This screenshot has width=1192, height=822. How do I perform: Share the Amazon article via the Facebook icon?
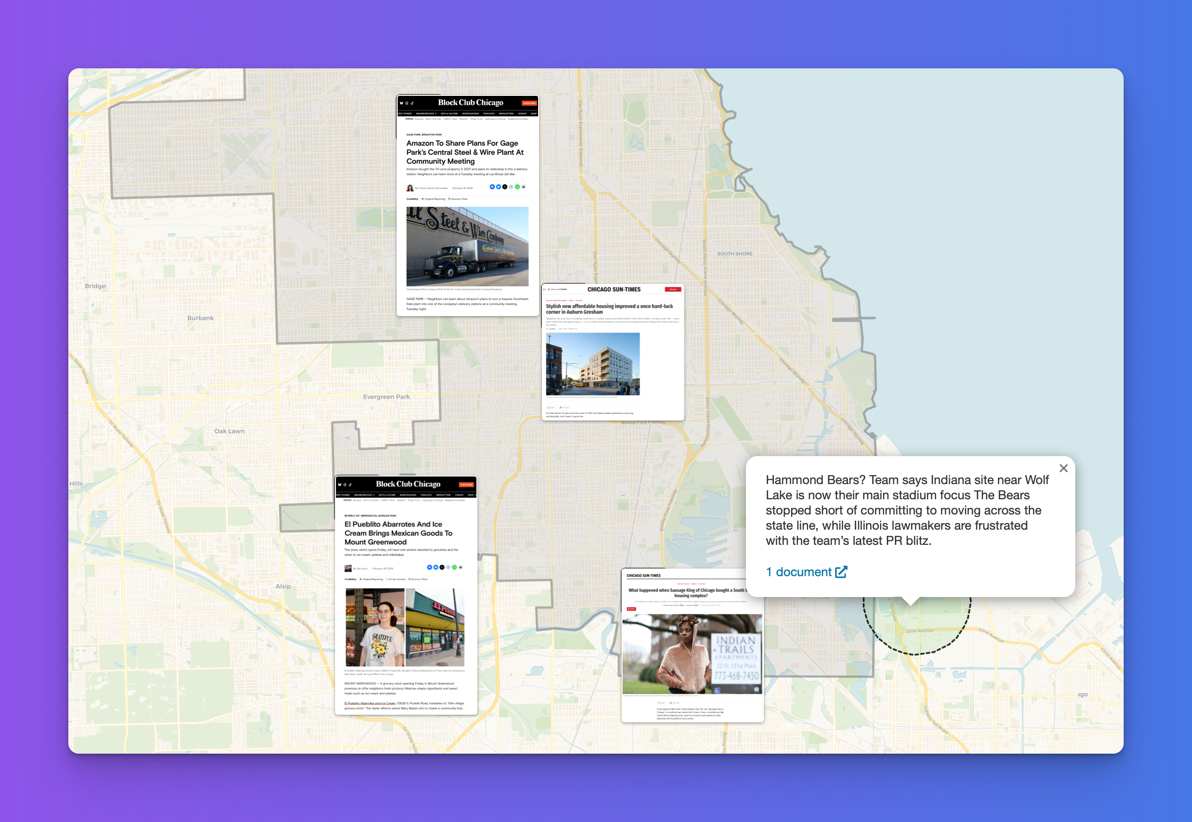click(x=492, y=187)
